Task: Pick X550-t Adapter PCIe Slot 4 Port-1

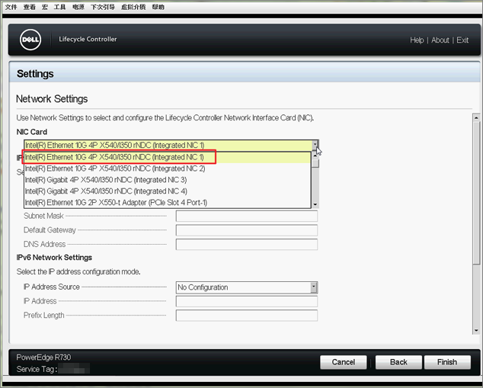Action: 168,203
